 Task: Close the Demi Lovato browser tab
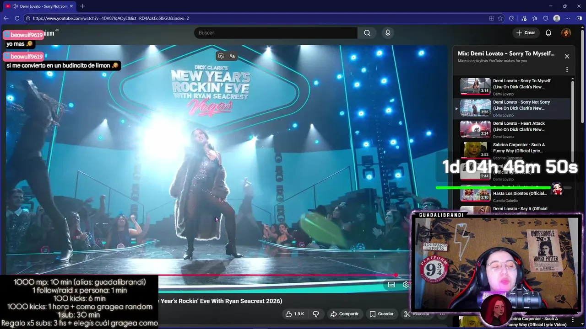pos(71,6)
